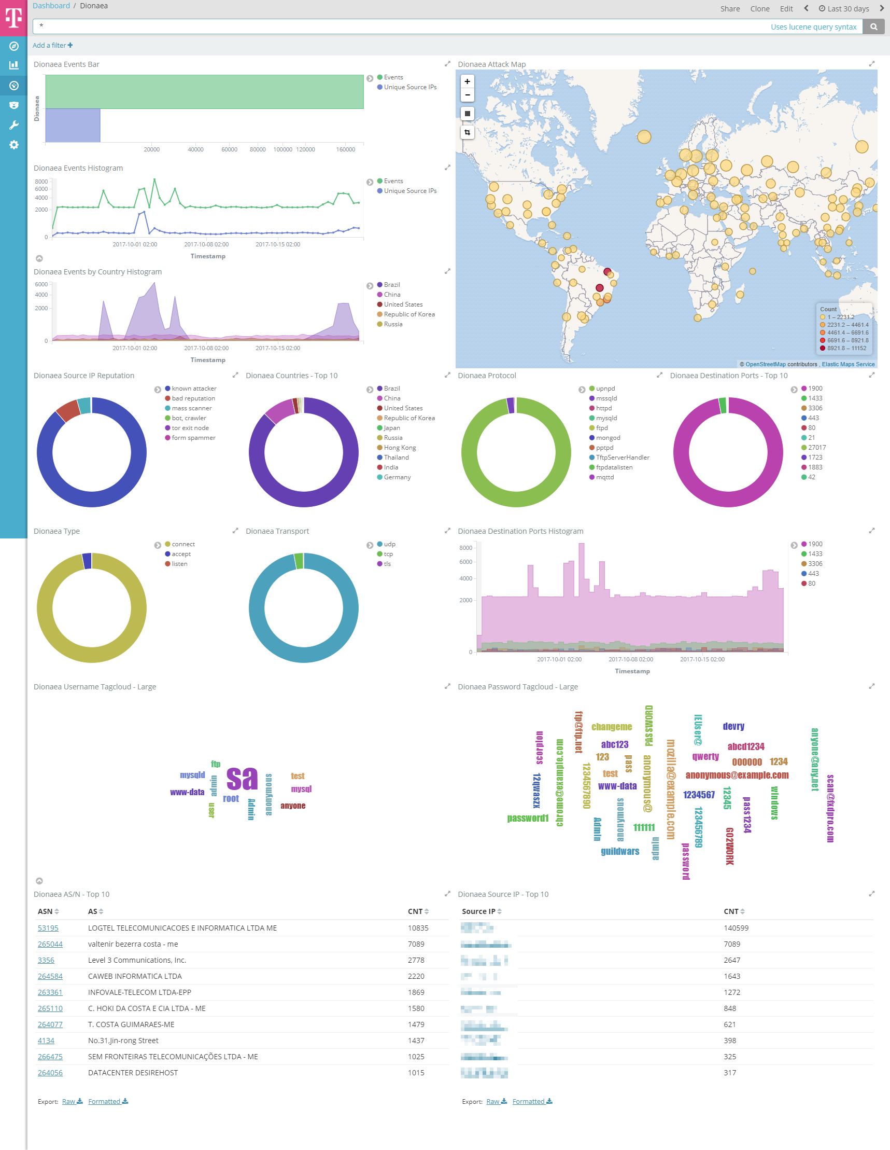Open Management gear icon in sidebar
The image size is (890, 1150).
click(13, 145)
